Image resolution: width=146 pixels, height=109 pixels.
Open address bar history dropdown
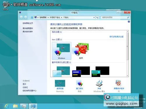(x=94, y=17)
